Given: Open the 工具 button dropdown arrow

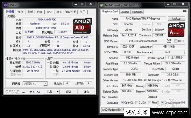Looking at the screenshot, I should 58,92.
